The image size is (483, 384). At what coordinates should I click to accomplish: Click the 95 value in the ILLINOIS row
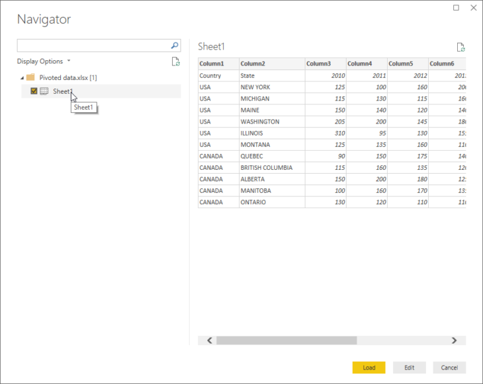[x=367, y=134]
